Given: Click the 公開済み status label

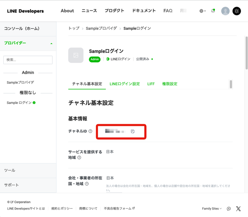Looking at the screenshot, I should [x=143, y=59].
